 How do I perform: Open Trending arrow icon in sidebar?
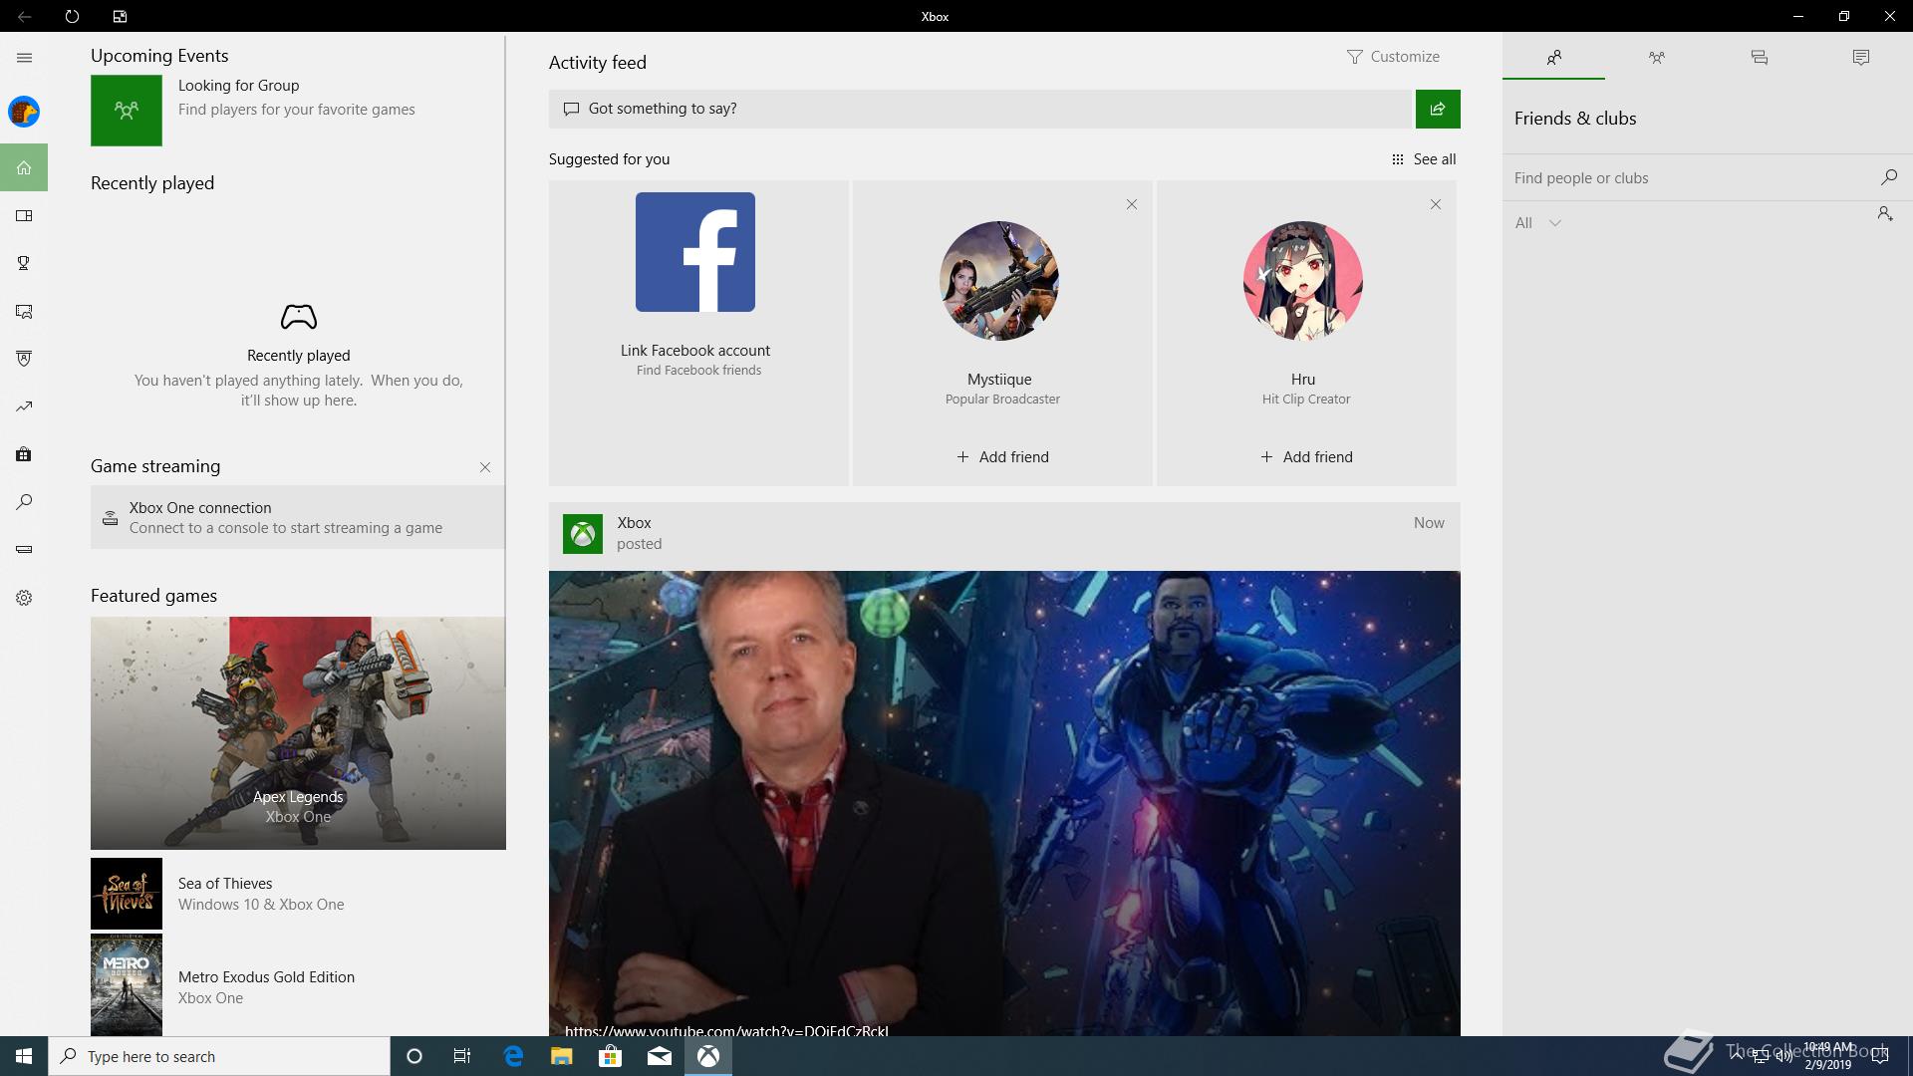tap(24, 406)
